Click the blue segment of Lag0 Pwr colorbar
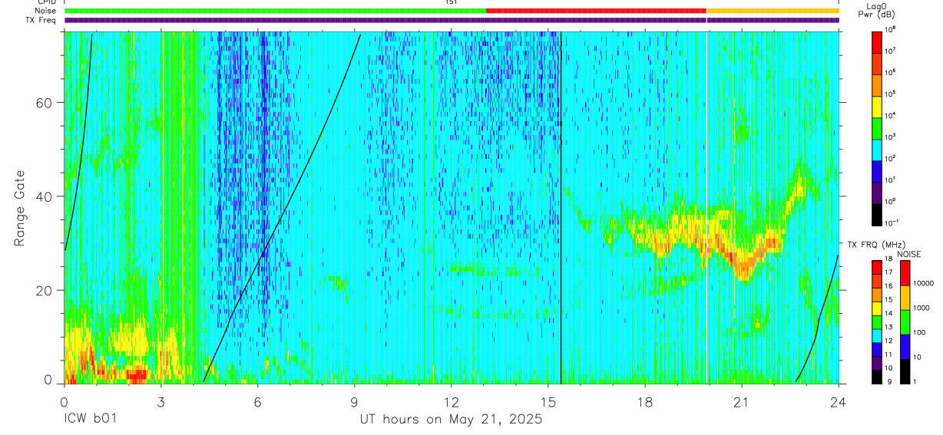 click(878, 170)
